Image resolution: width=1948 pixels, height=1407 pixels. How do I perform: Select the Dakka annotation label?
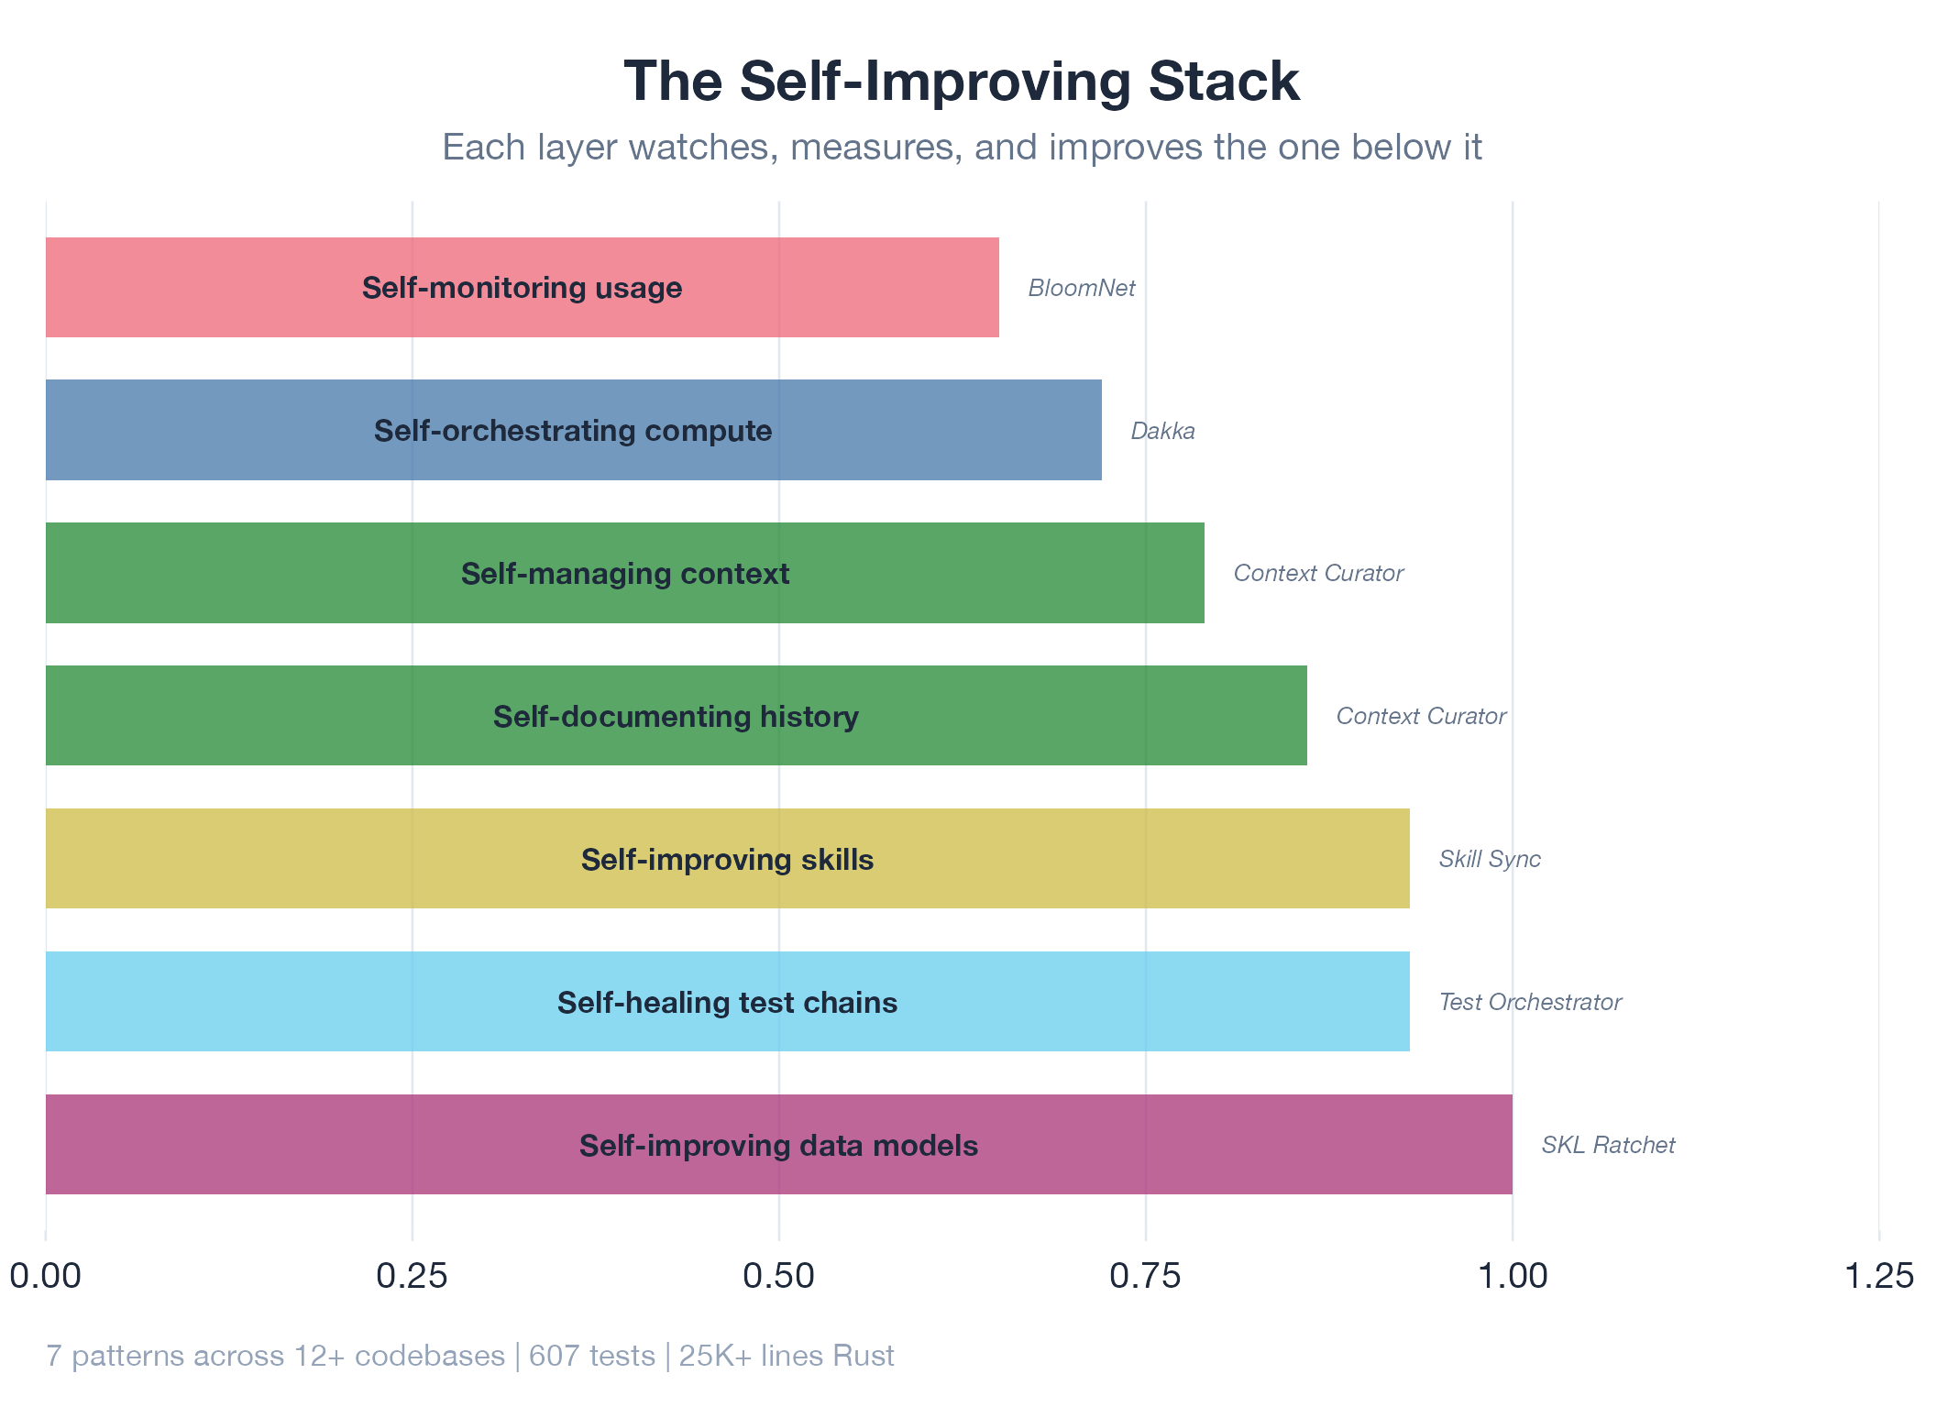1162,431
